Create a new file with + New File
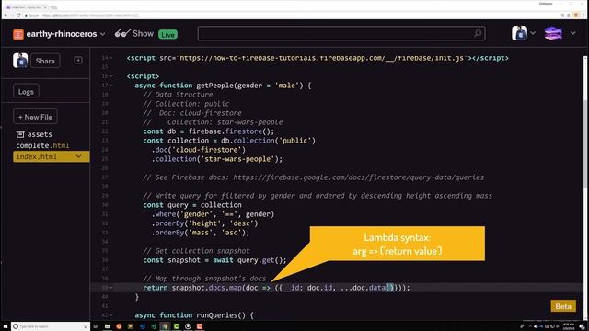The width and height of the screenshot is (589, 331). coord(35,117)
